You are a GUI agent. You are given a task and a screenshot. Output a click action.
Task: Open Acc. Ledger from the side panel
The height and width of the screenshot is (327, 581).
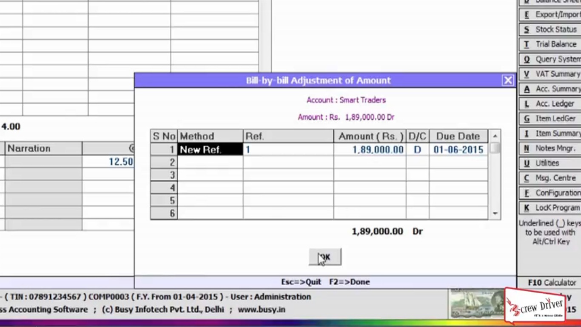(x=550, y=104)
